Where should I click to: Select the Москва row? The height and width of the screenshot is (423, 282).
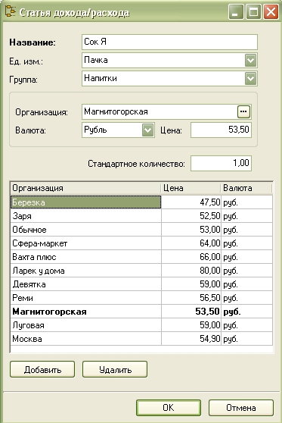(x=141, y=339)
